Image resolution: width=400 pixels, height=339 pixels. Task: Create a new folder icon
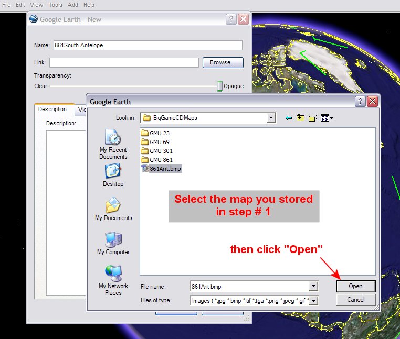tap(312, 118)
